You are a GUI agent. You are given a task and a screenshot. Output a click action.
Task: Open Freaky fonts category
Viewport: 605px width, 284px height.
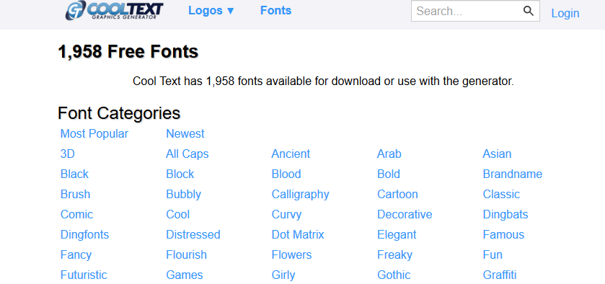click(x=394, y=254)
